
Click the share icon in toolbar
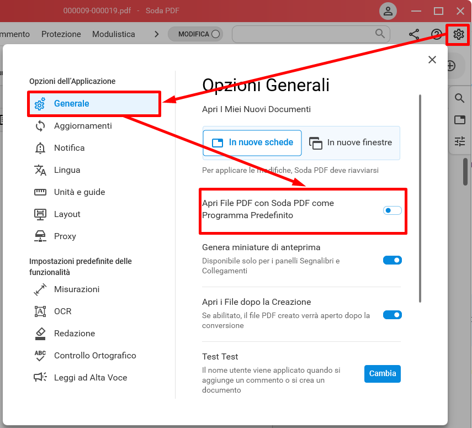click(414, 34)
